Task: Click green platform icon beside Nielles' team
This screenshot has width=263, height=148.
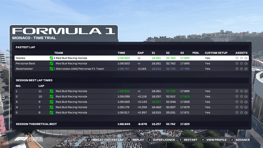Action: pos(51,58)
